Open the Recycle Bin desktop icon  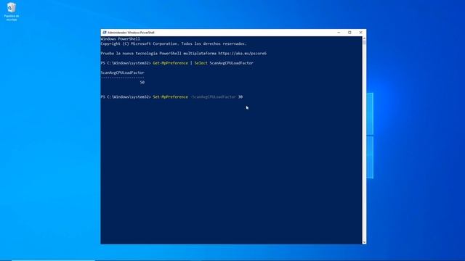pyautogui.click(x=12, y=12)
